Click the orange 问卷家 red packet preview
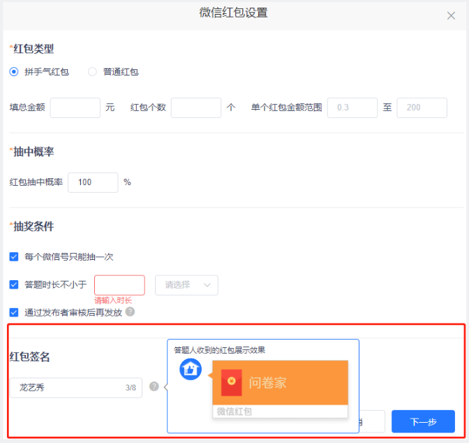 (x=281, y=383)
